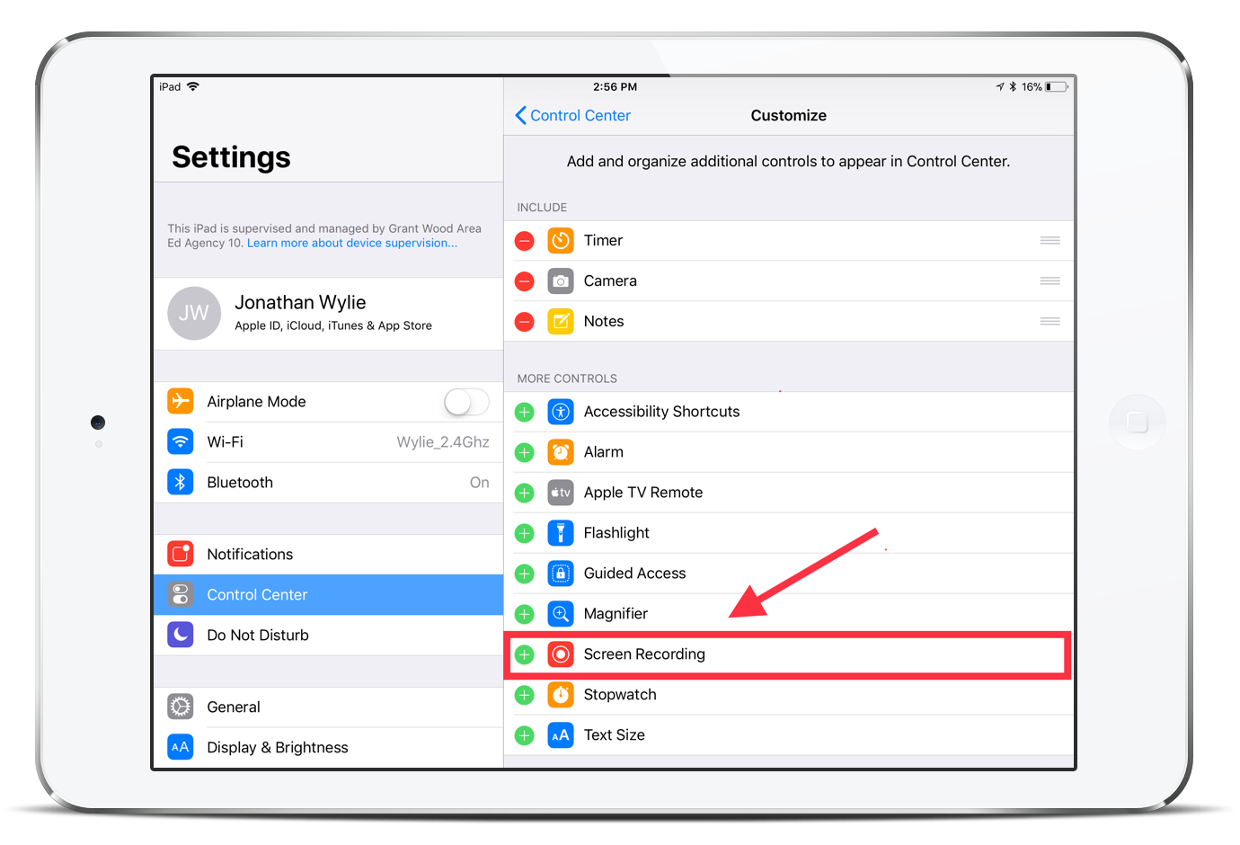
Task: Add Text Size with green plus button
Action: (x=525, y=735)
